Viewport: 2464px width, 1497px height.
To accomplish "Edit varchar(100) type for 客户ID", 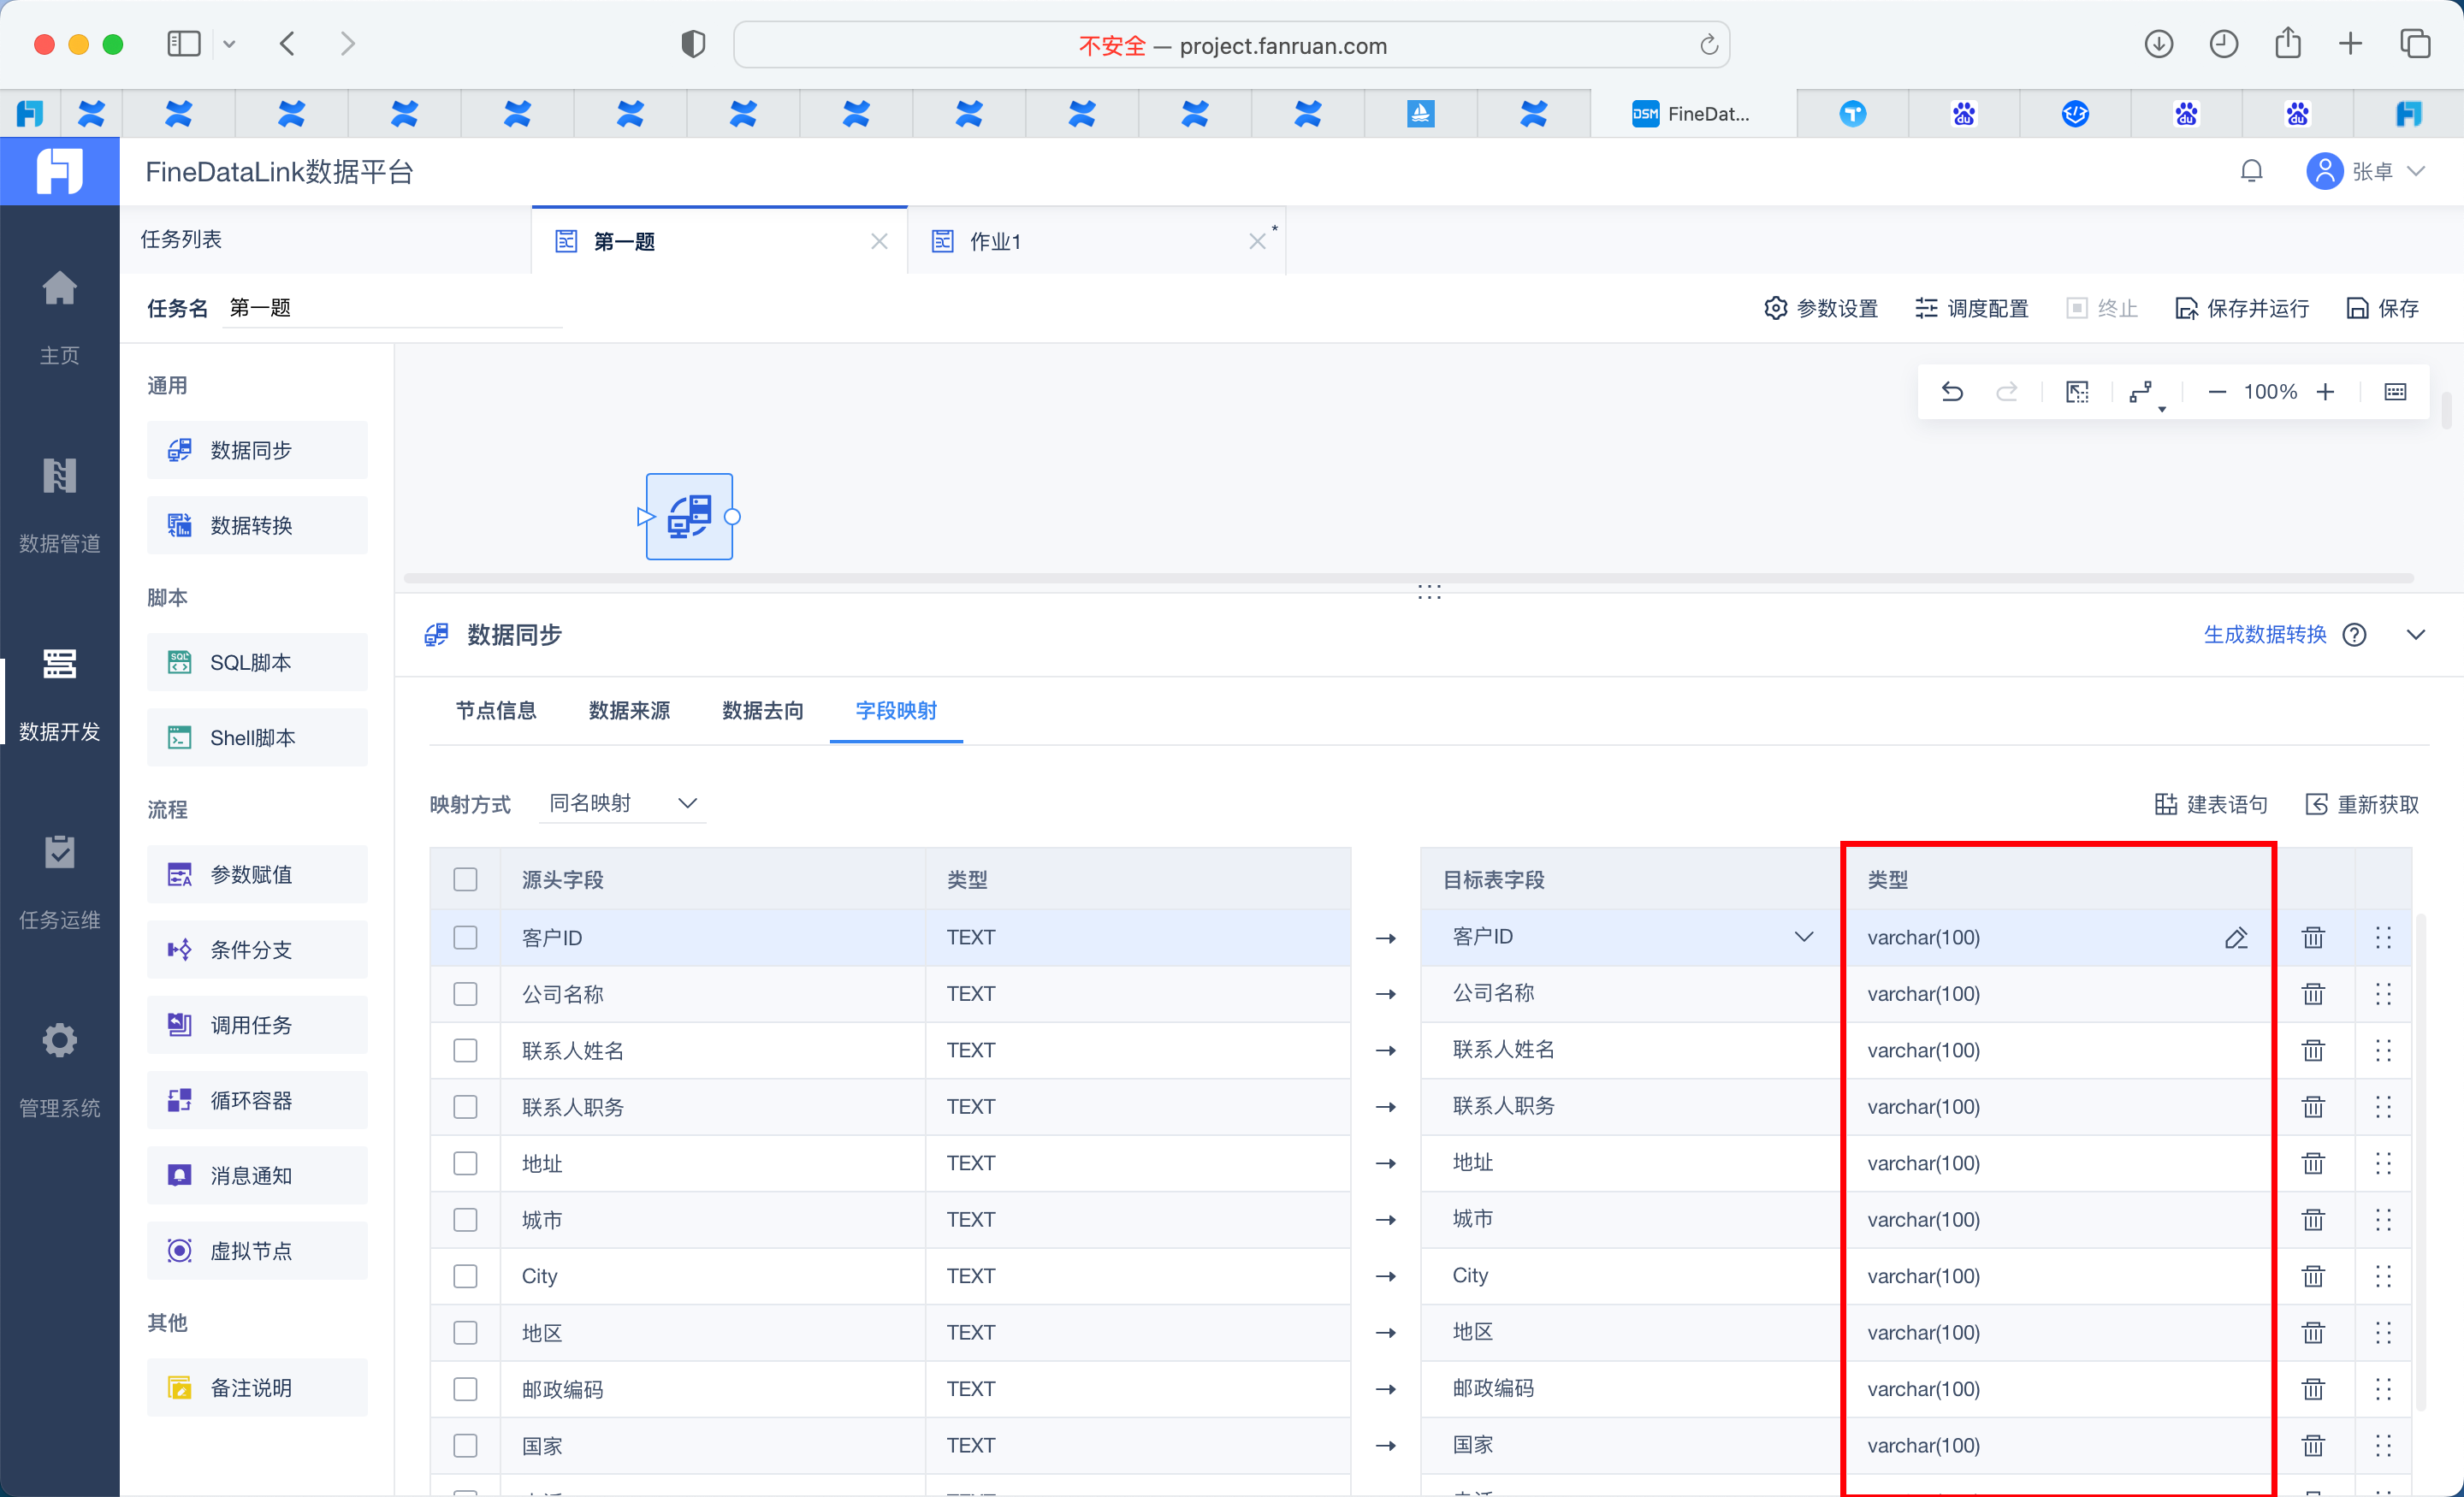I will point(2236,937).
